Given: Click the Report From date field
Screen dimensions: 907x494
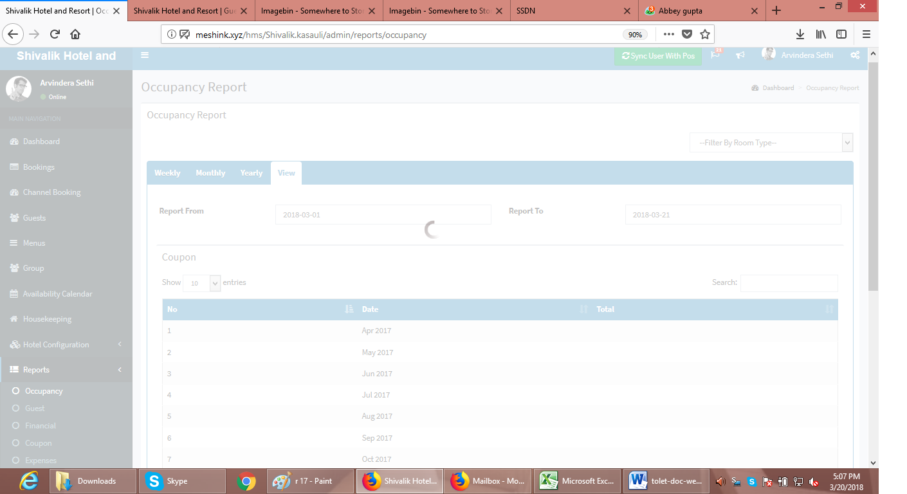Looking at the screenshot, I should coord(383,214).
